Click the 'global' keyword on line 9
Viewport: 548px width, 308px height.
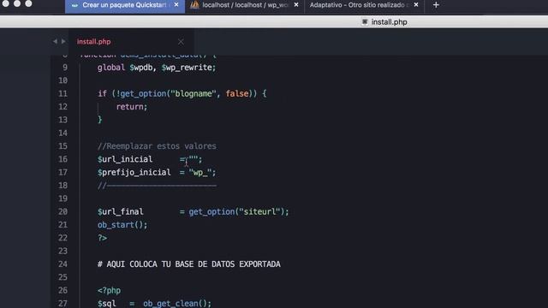pos(111,68)
